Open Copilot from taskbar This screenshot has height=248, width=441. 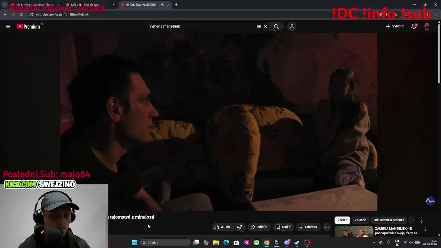[206, 242]
